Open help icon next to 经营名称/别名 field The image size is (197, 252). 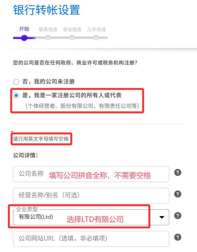[x=178, y=194]
